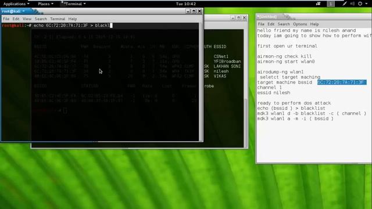Click the 'essid nilesh' line in editor

tap(274, 93)
